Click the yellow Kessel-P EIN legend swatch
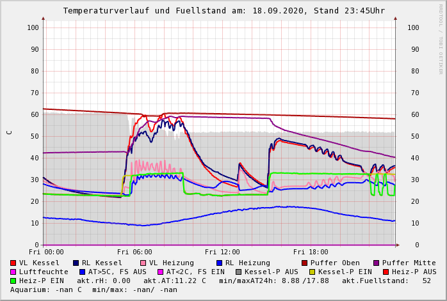Viewport: 447px width, 301px height. (x=304, y=272)
